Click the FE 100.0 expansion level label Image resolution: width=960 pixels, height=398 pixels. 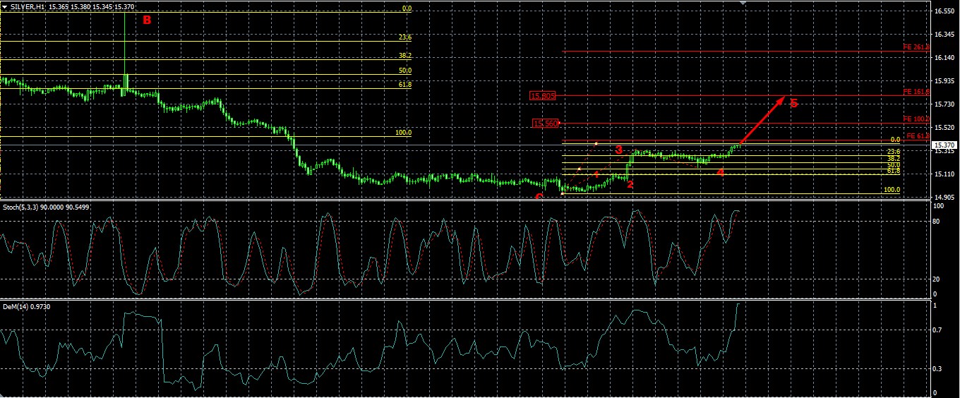coord(916,120)
